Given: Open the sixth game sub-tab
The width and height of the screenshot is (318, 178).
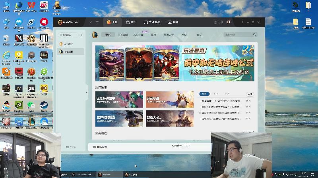Looking at the screenshot, I should (184, 35).
